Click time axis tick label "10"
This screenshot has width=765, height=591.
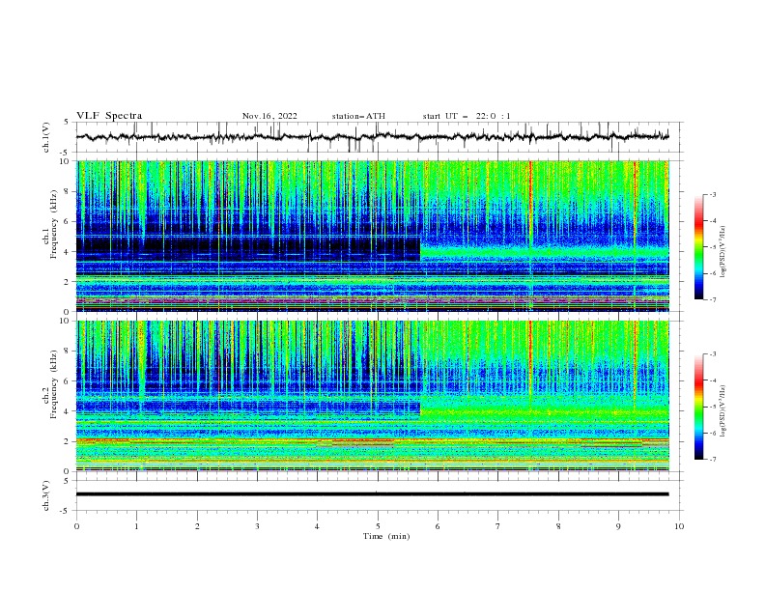[679, 526]
